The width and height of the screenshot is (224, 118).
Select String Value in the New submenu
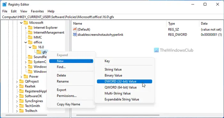tap(124, 70)
